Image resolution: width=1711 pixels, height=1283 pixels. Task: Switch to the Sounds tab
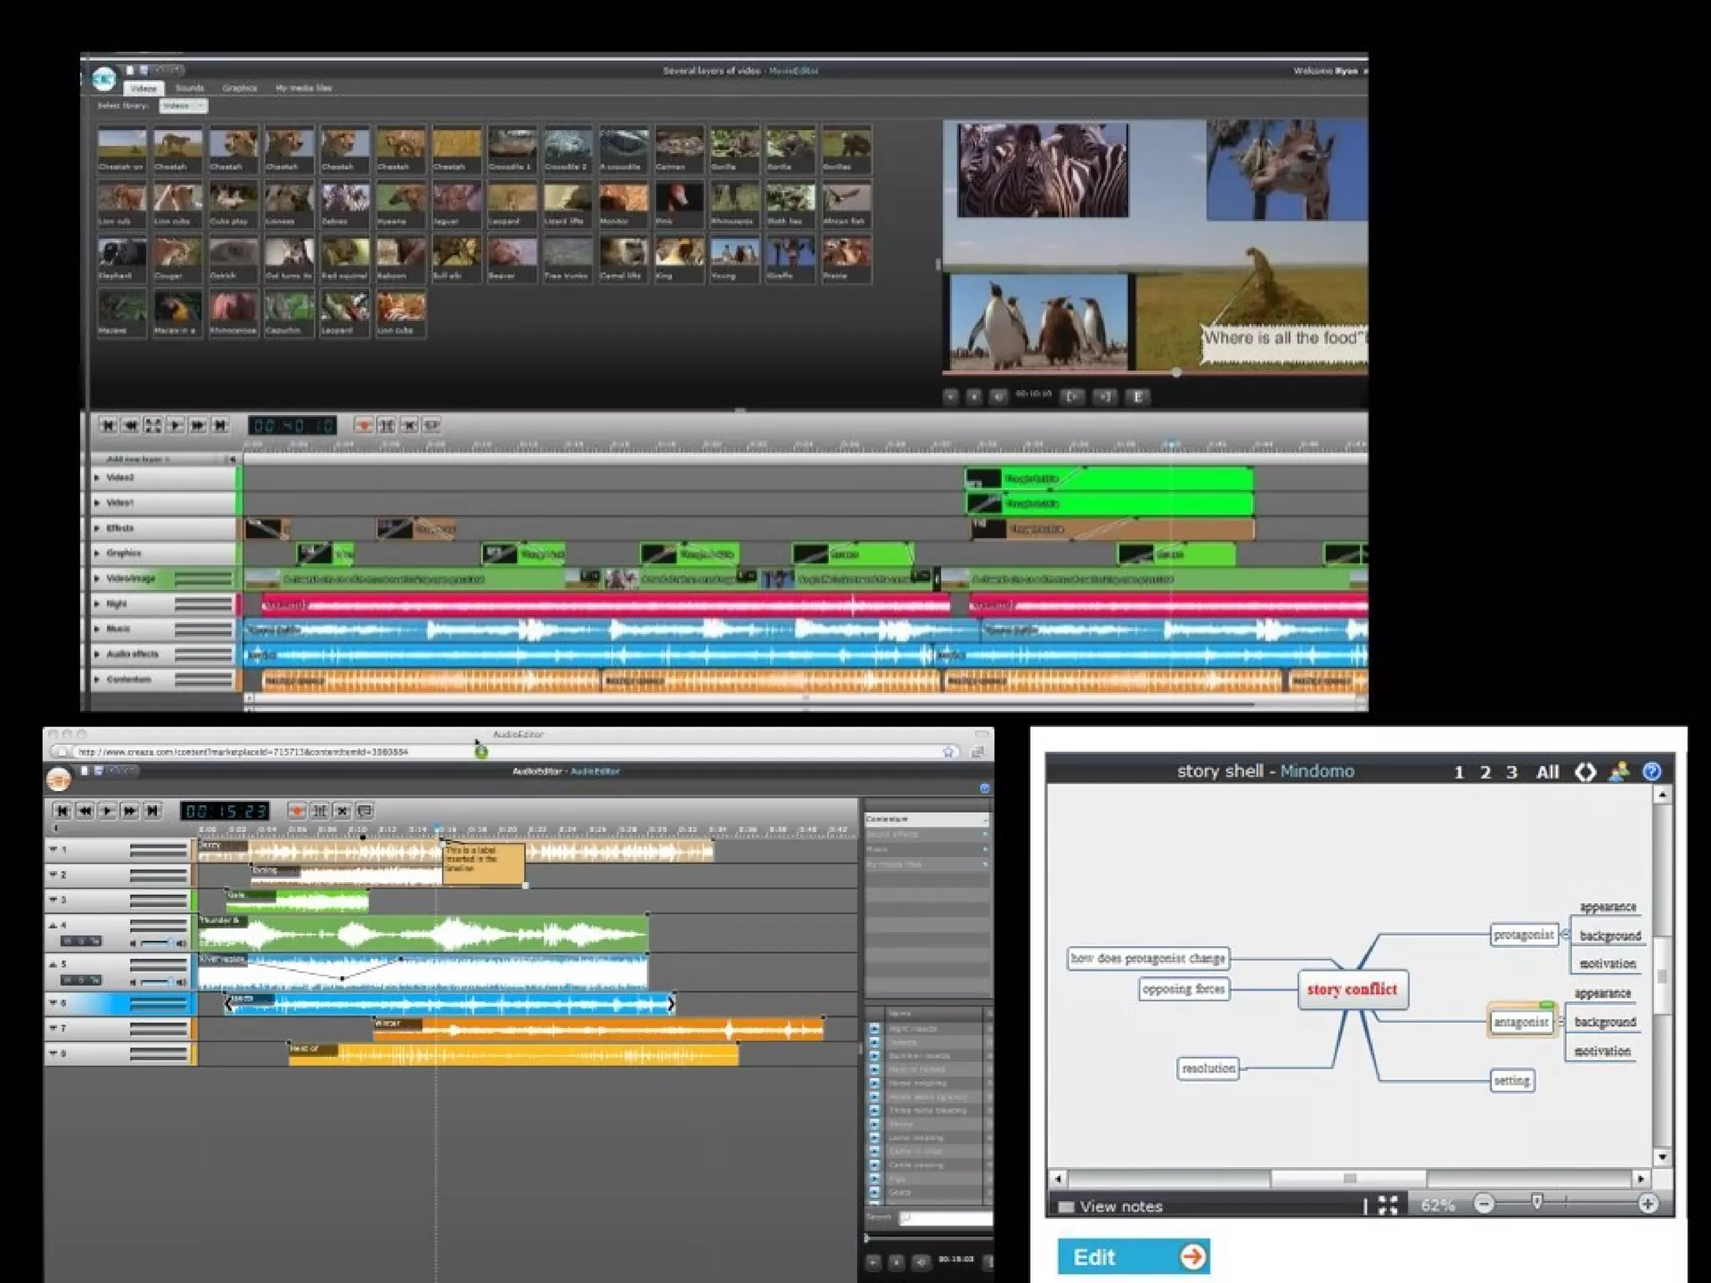(190, 88)
